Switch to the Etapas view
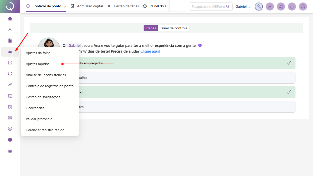The width and height of the screenshot is (313, 176). click(x=151, y=28)
